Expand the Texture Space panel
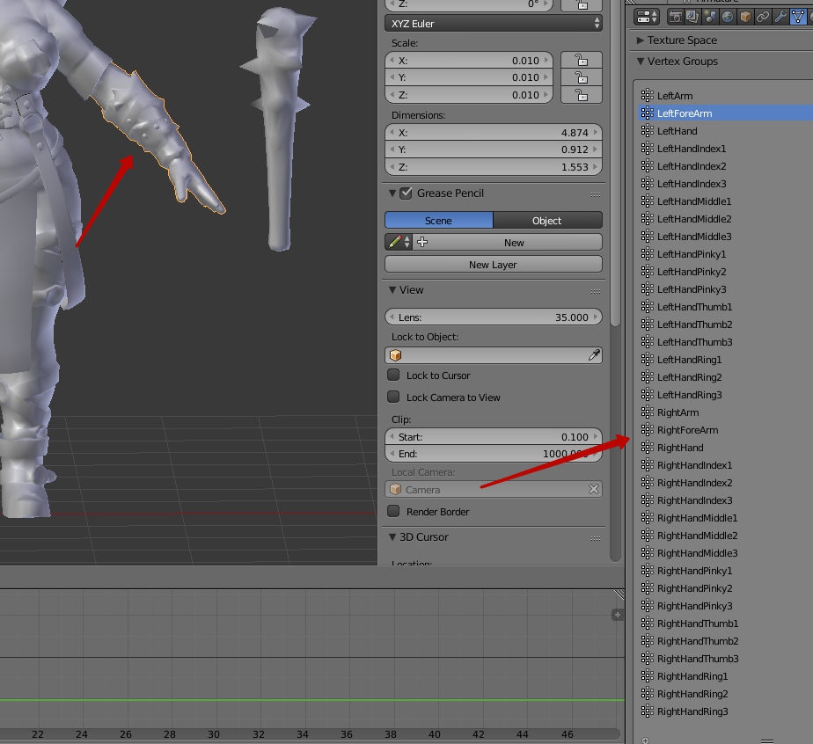This screenshot has width=813, height=744. coord(641,40)
